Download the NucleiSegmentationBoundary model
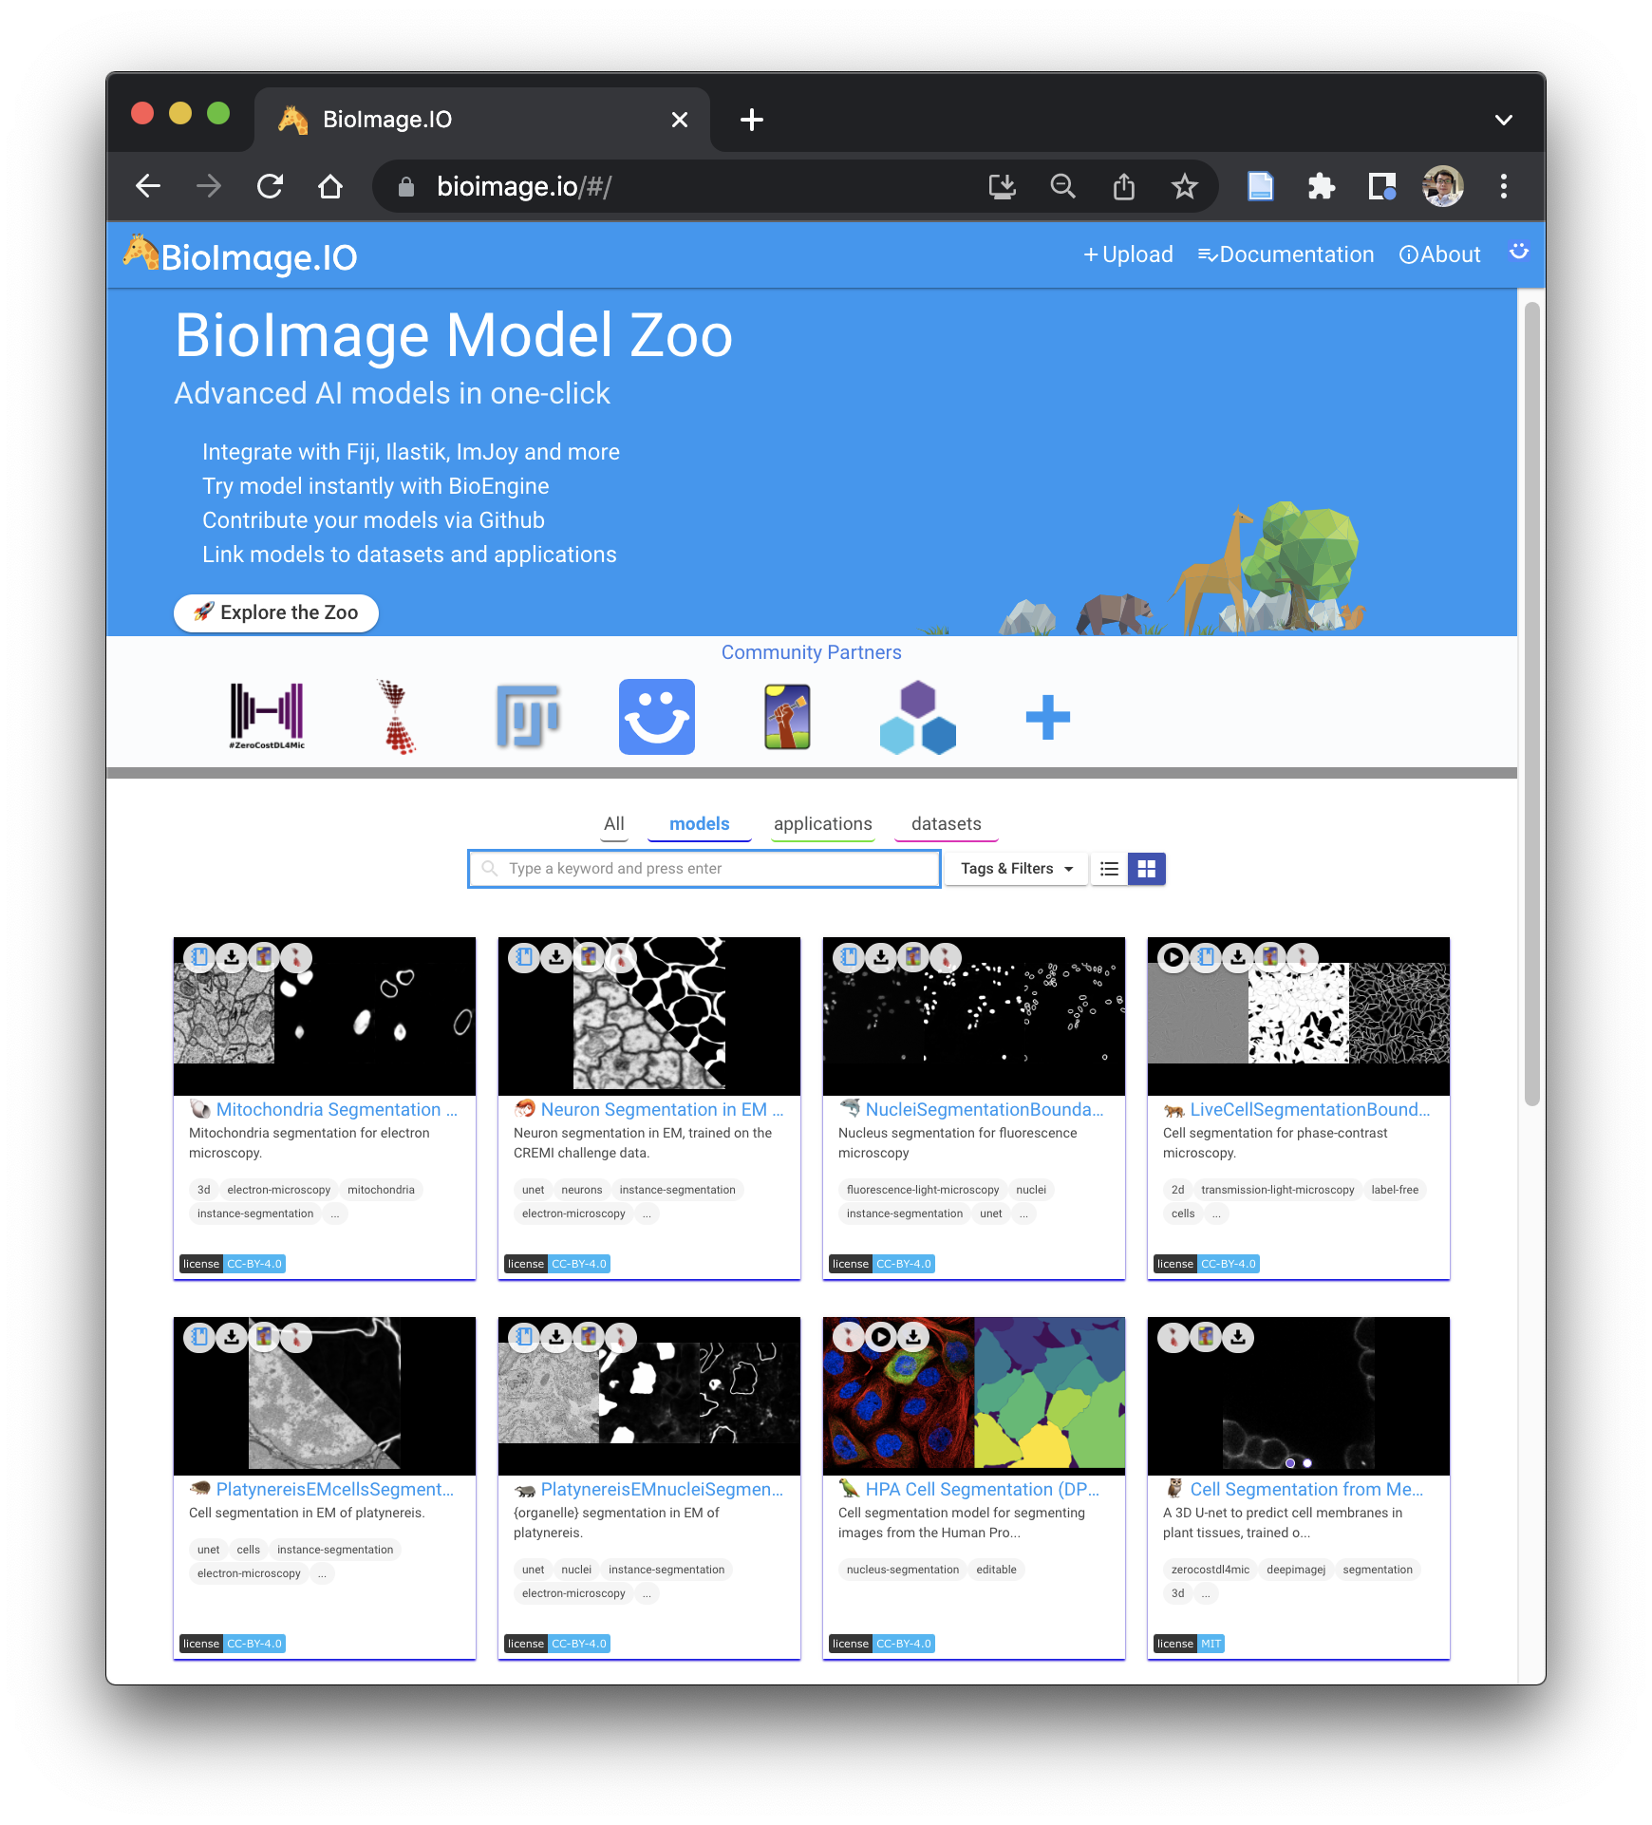Viewport: 1652px width, 1825px height. pyautogui.click(x=881, y=957)
